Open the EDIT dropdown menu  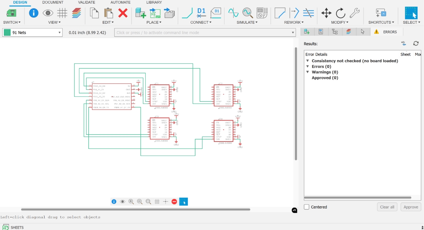pos(108,22)
